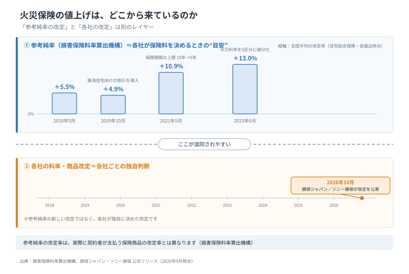Click the note 参考純率の改定率は、実際に契約者が支払う…

138,243
